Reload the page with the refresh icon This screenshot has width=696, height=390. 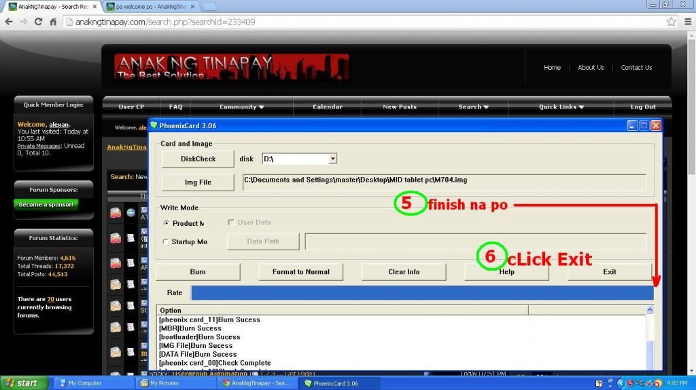pos(38,22)
